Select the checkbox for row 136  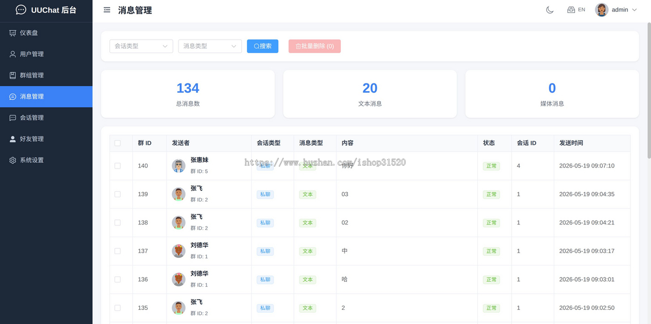(118, 280)
